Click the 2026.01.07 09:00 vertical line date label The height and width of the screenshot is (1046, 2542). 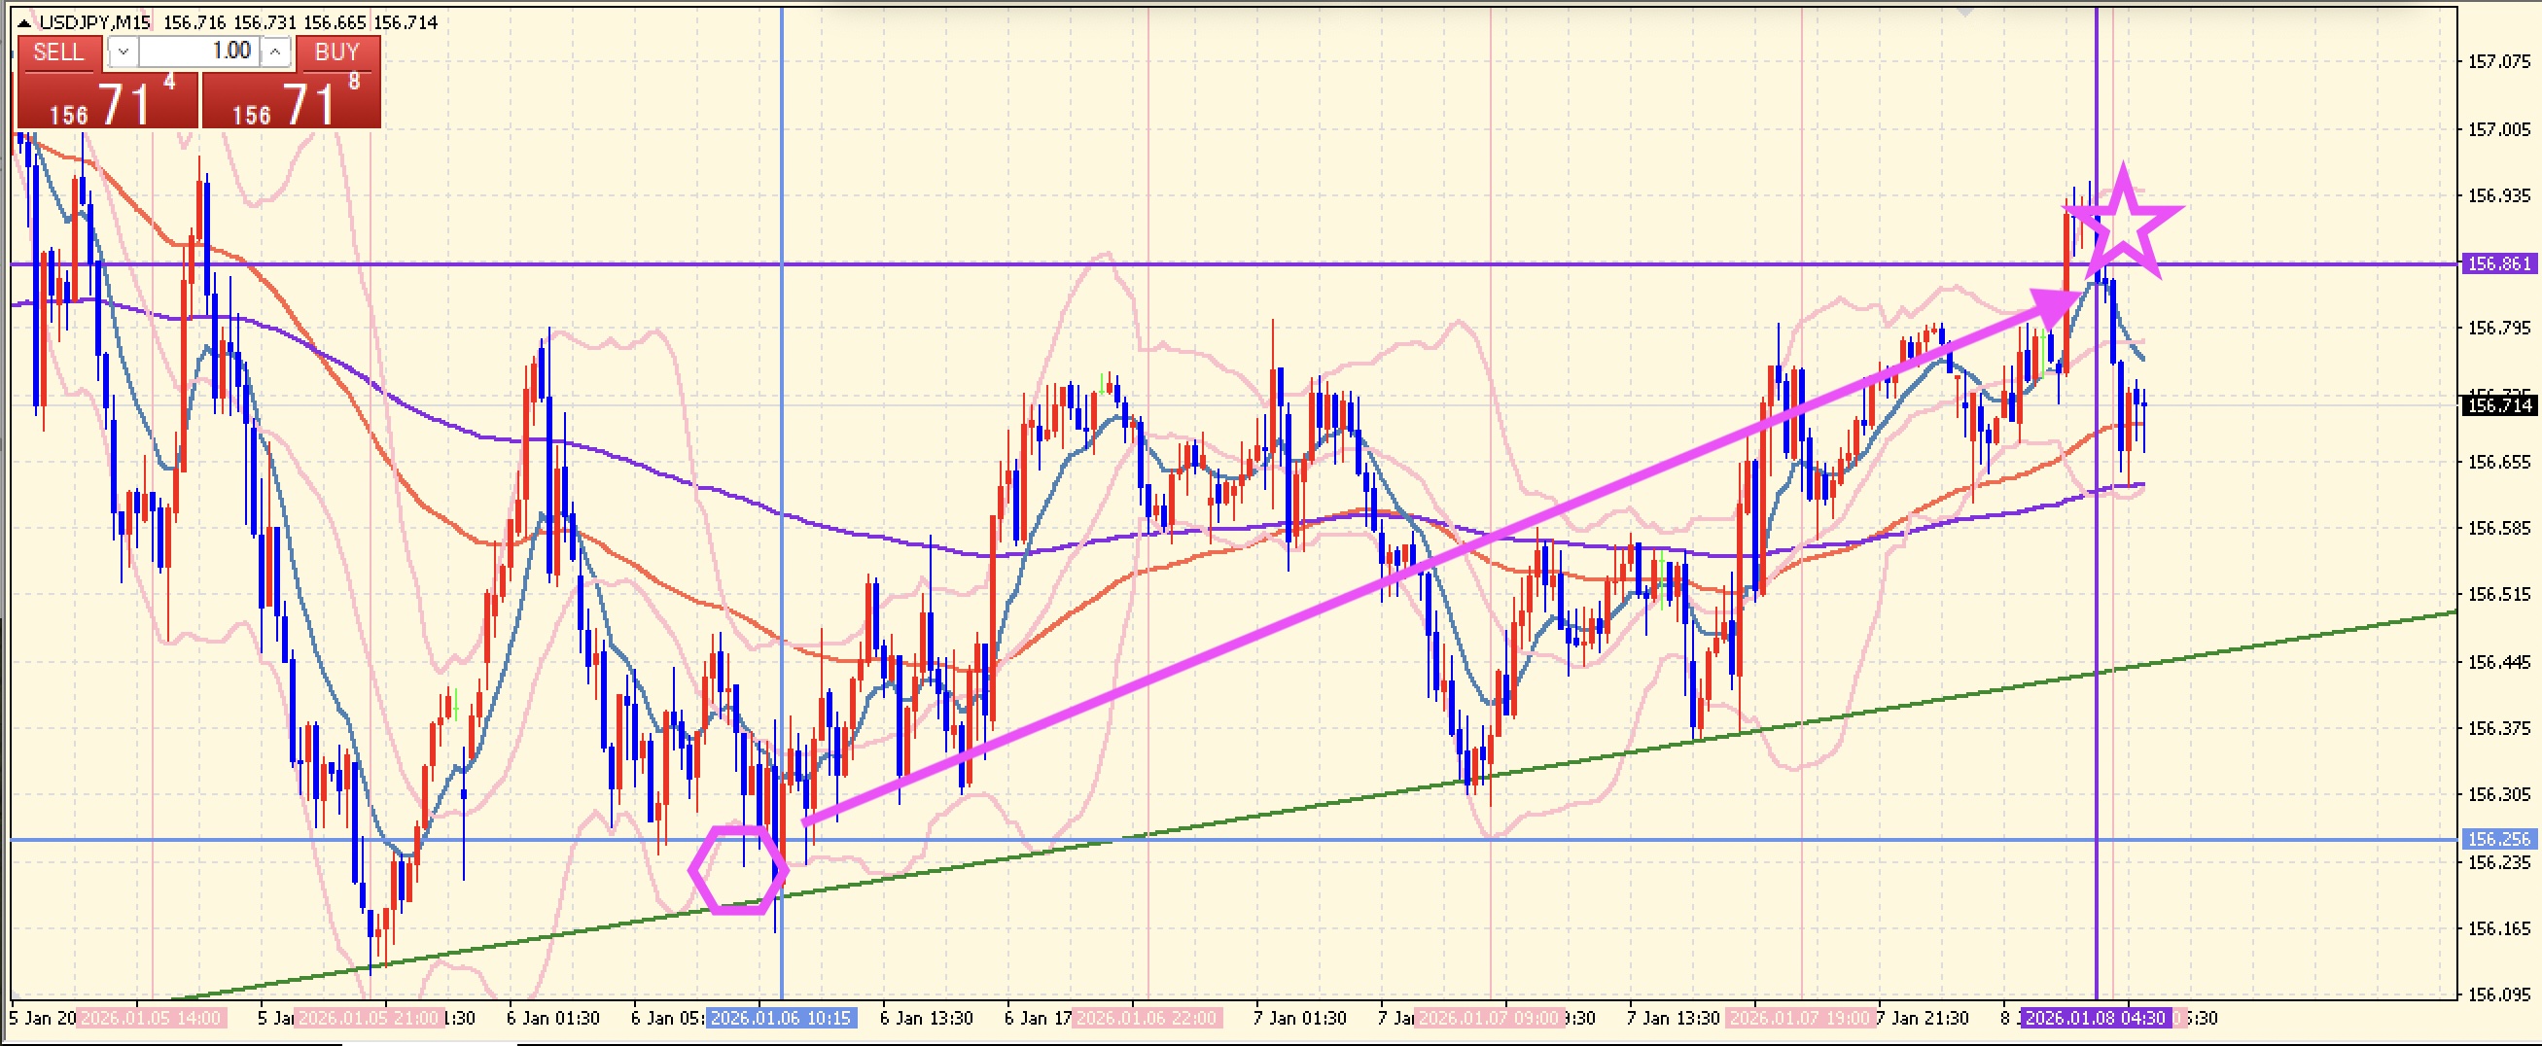coord(1490,1018)
